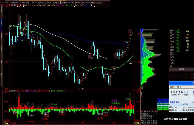Open 闪电预警 from the toolbar

92,2
